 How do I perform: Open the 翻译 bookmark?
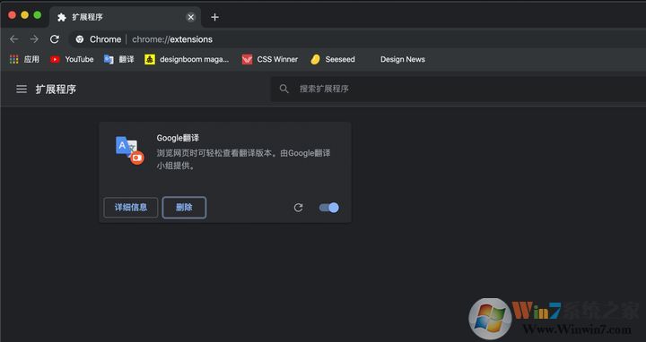118,59
